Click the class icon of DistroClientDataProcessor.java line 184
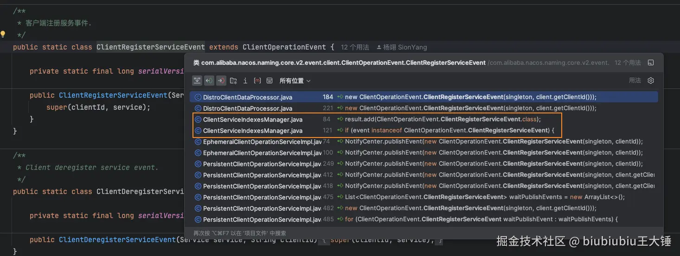This screenshot has height=256, width=680. tap(198, 97)
